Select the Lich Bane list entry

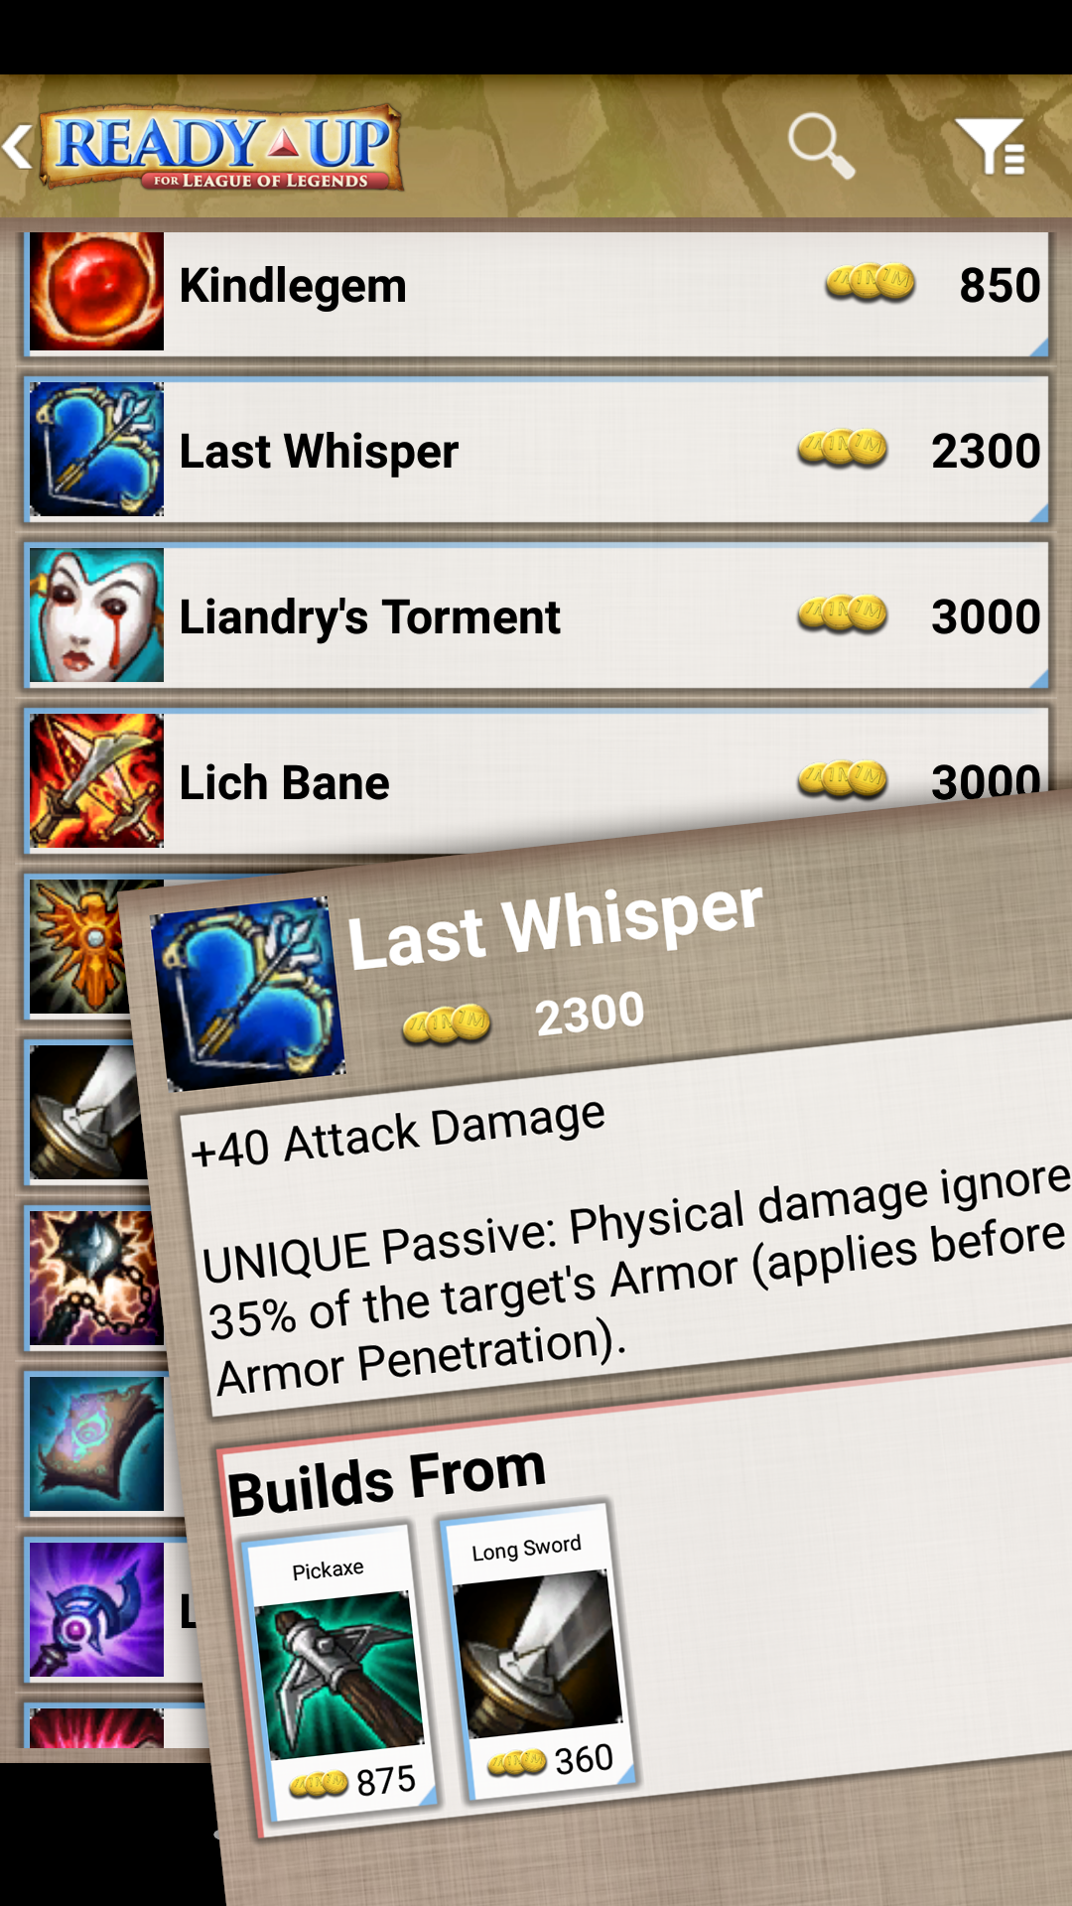536,780
